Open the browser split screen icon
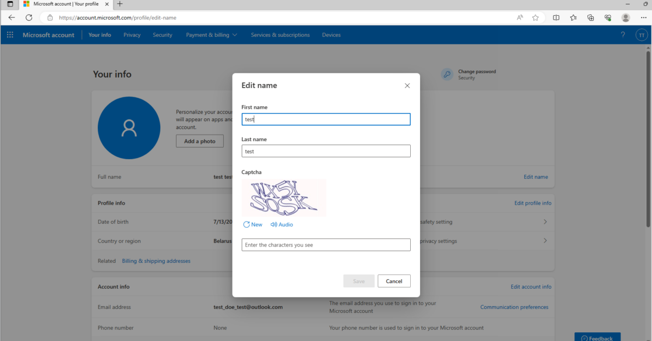This screenshot has height=341, width=652. tap(556, 17)
